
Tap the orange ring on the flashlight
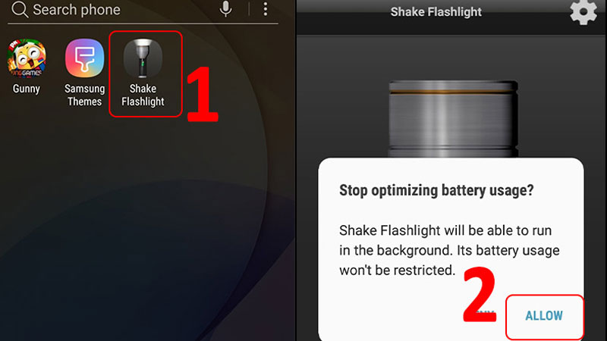453,92
